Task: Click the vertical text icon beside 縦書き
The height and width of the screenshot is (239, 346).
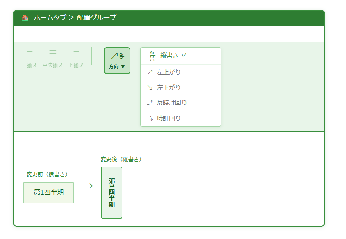Action: click(x=151, y=56)
